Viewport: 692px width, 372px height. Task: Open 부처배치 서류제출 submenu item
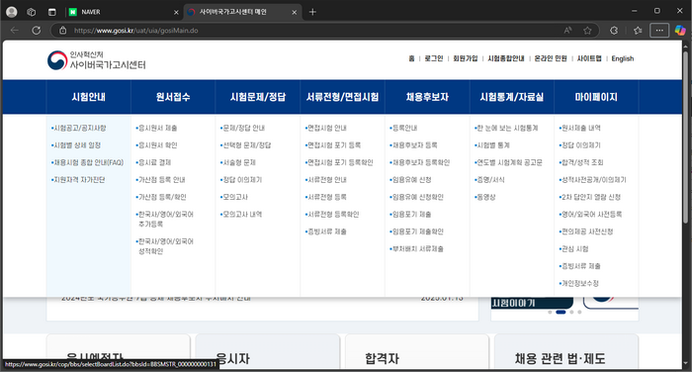point(416,248)
